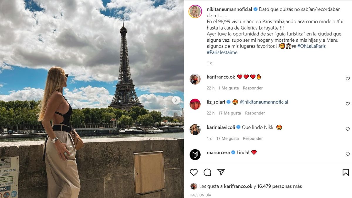Viewport: 352px width, 198px height.
Task: Open karifranco.ok commenter avatar
Action: click(x=195, y=79)
